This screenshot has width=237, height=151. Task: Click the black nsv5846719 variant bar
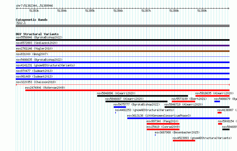click(x=197, y=107)
